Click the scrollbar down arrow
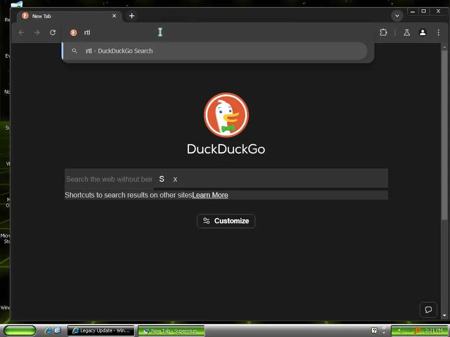Screen dimensions: 450x337 tap(444, 315)
